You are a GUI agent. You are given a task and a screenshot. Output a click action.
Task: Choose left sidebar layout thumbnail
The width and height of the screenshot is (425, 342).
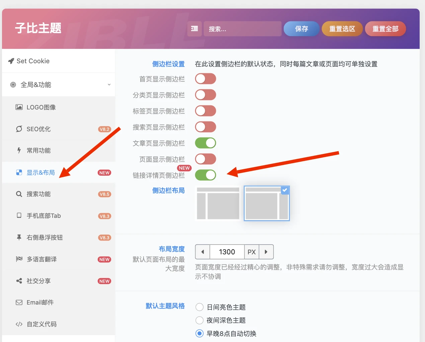pyautogui.click(x=218, y=203)
